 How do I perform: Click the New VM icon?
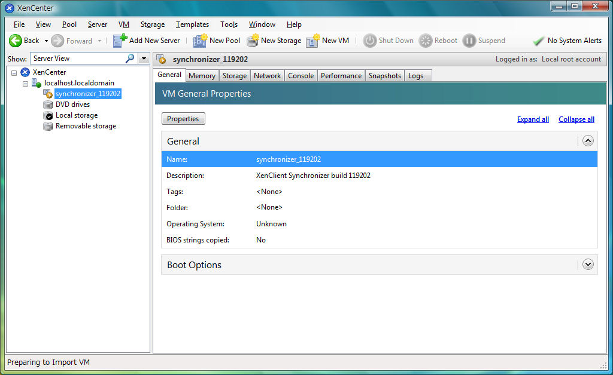(312, 41)
